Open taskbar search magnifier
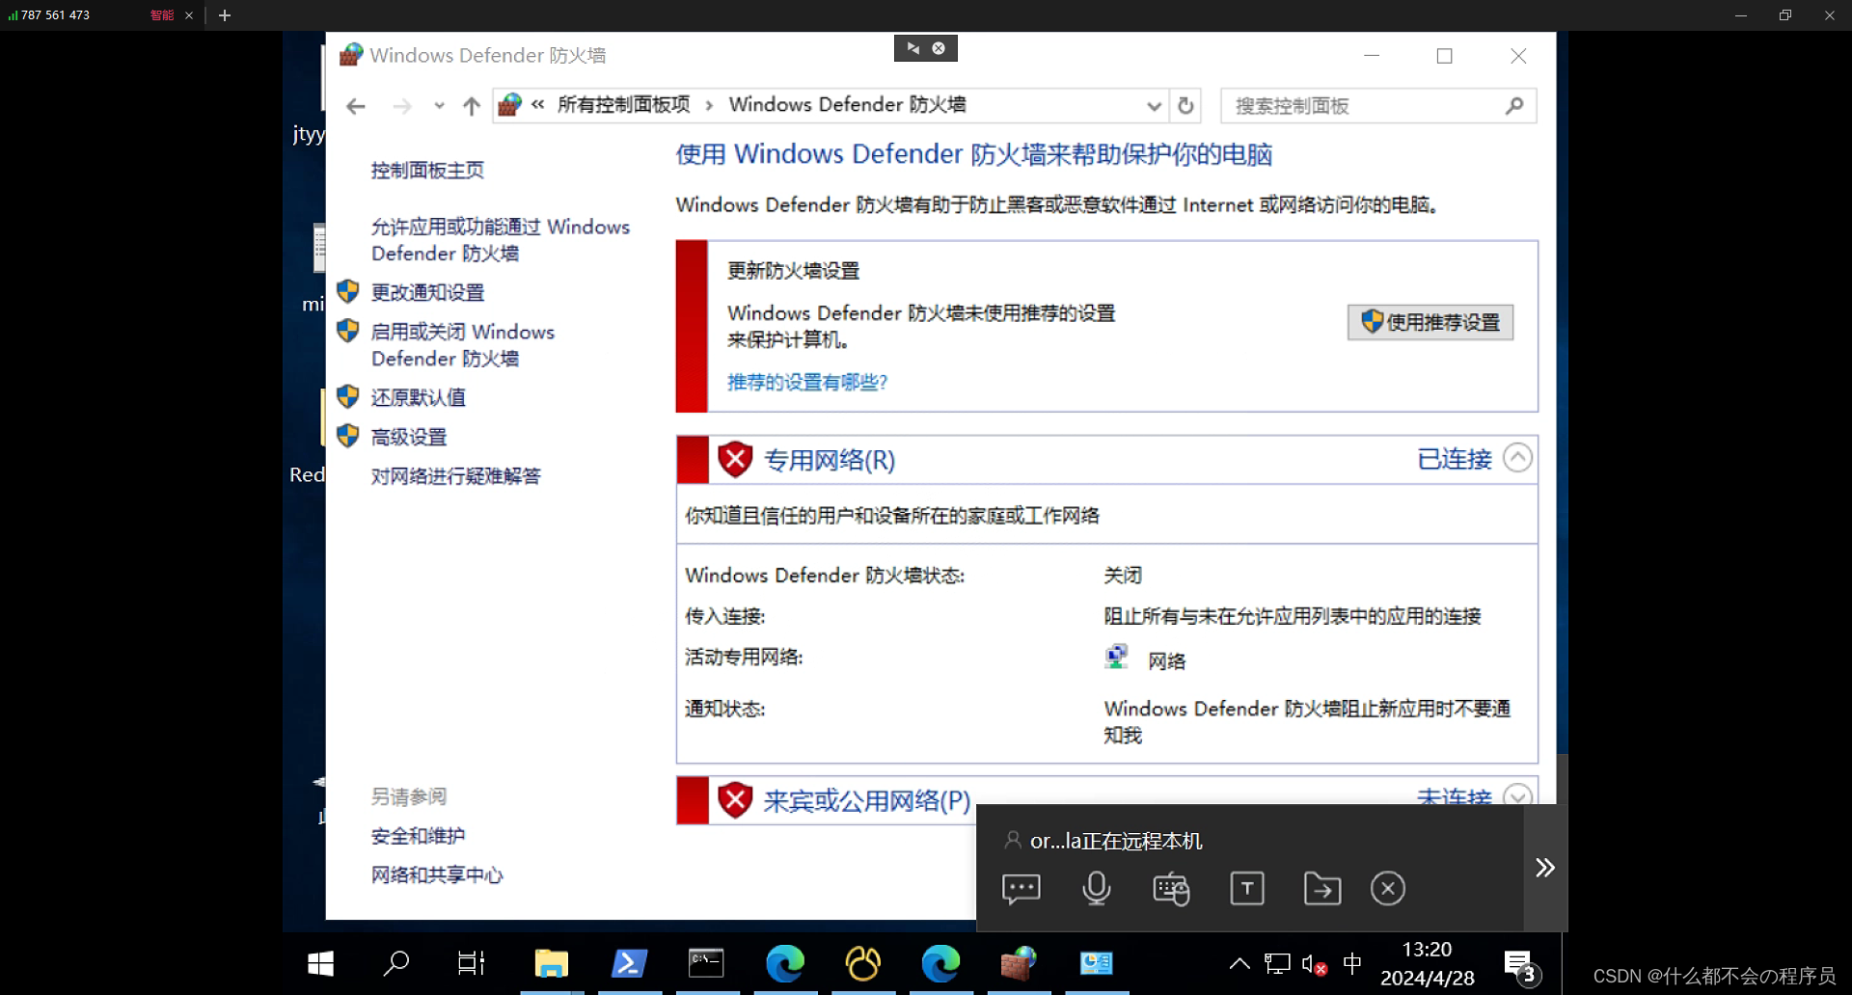This screenshot has width=1852, height=995. 396,963
